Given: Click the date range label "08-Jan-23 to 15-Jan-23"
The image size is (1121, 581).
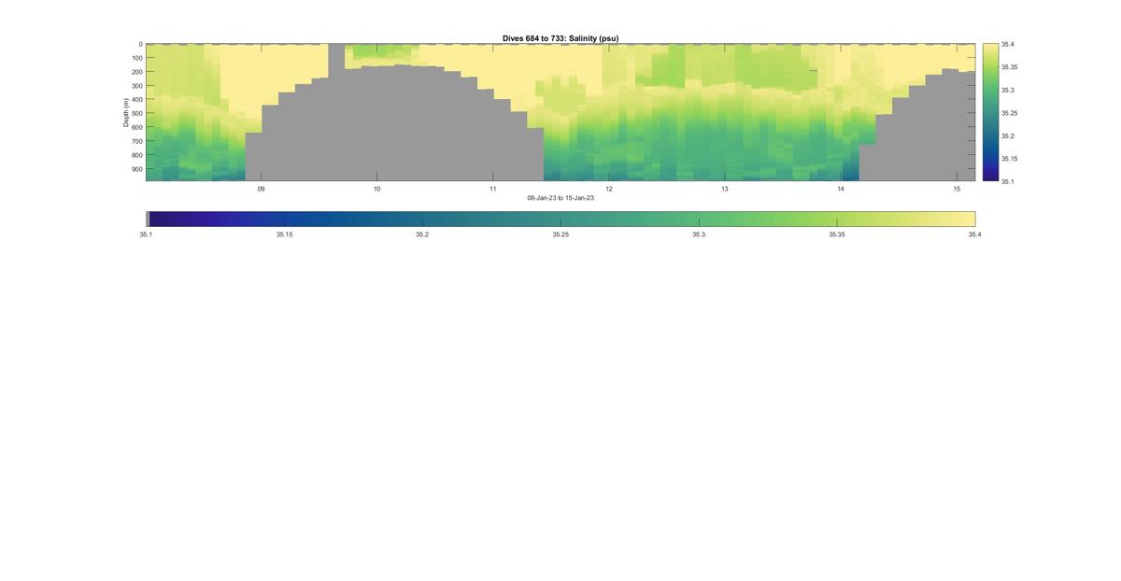Looking at the screenshot, I should tap(560, 198).
